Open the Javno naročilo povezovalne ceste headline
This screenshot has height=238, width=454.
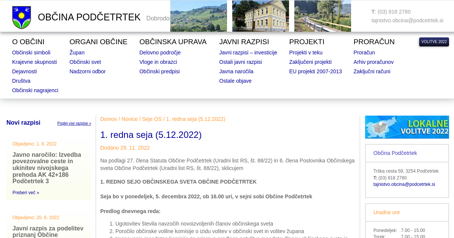click(47, 168)
